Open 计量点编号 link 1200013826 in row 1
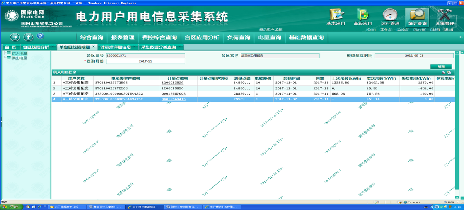464x210 pixels. (x=172, y=83)
